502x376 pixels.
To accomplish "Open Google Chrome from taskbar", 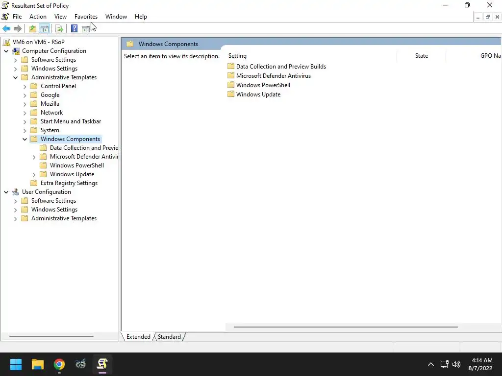I will [x=59, y=364].
